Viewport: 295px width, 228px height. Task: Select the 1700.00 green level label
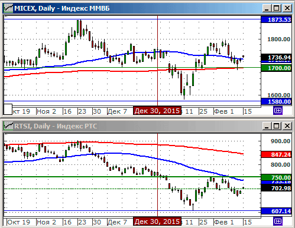click(276, 68)
